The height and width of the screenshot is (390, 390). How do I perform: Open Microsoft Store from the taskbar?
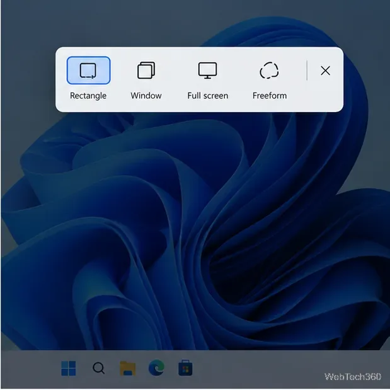185,368
